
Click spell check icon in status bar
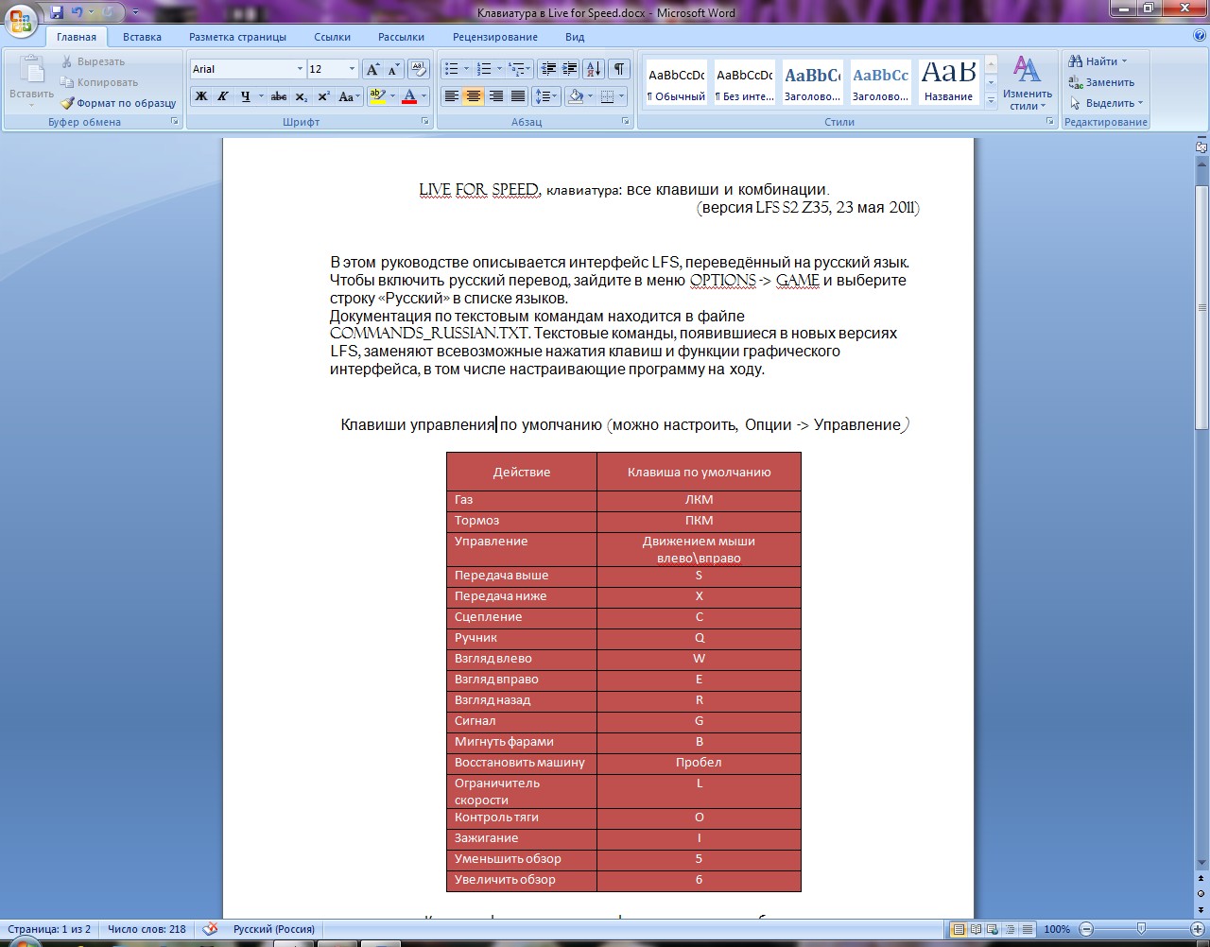tap(210, 929)
